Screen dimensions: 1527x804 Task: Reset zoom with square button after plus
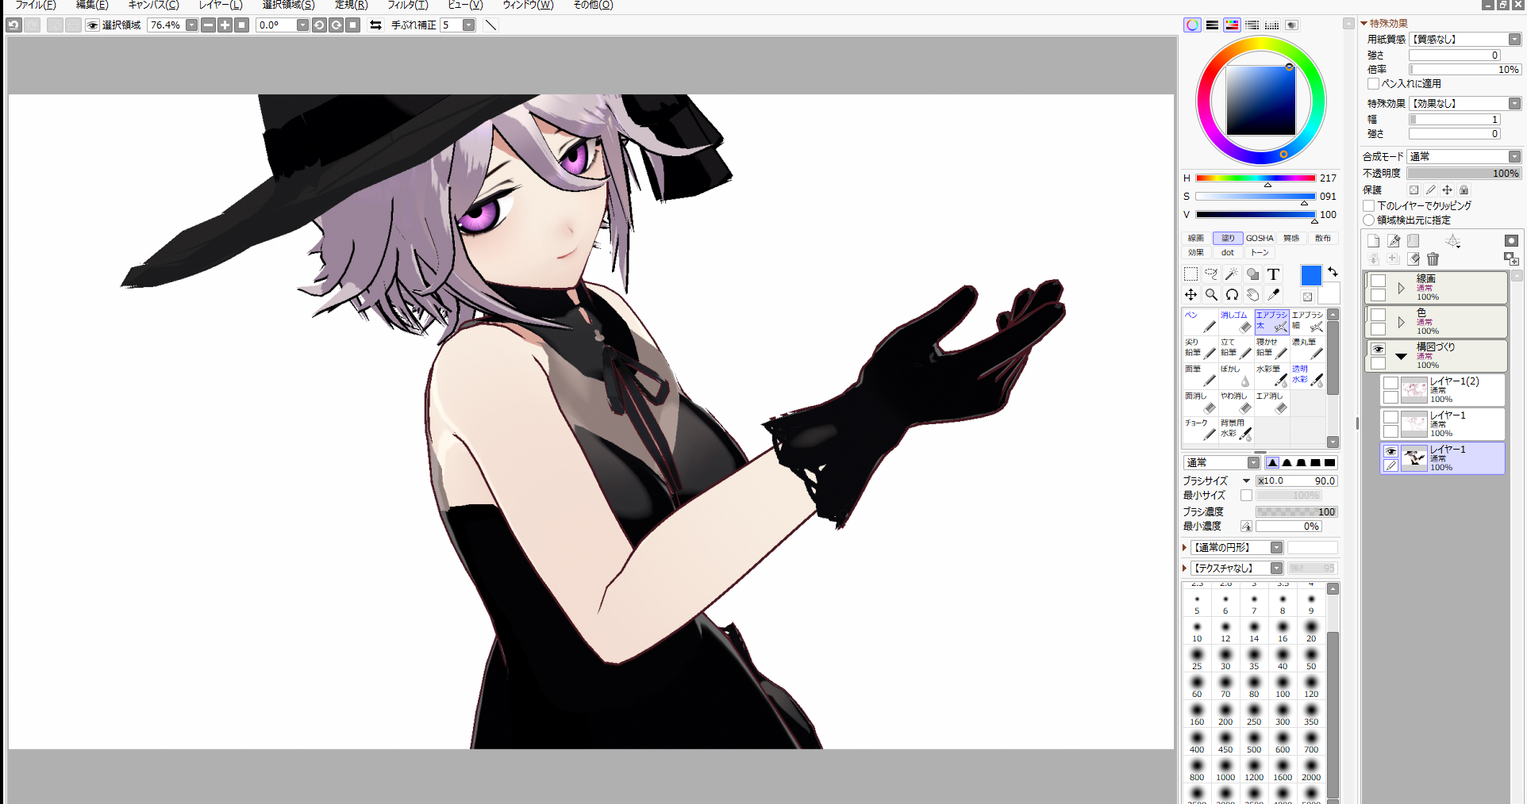(x=242, y=25)
